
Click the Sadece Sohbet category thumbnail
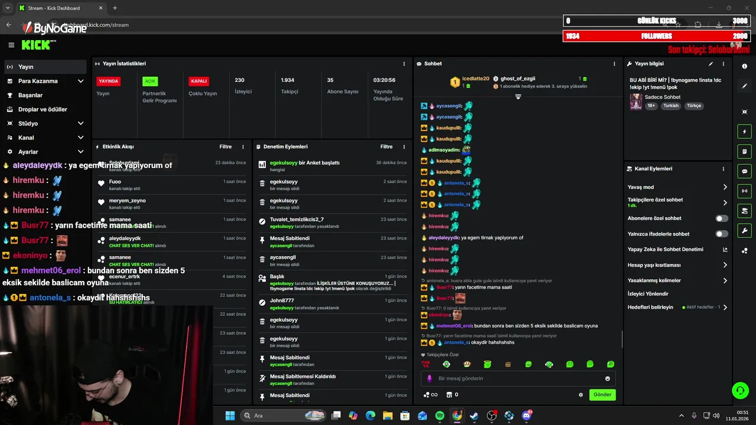point(636,101)
